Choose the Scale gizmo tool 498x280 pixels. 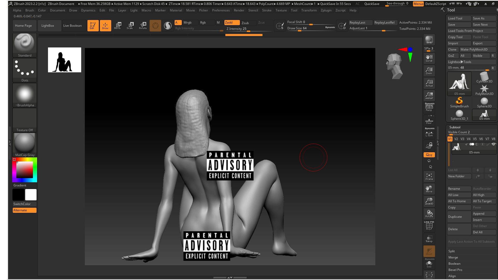pyautogui.click(x=130, y=25)
